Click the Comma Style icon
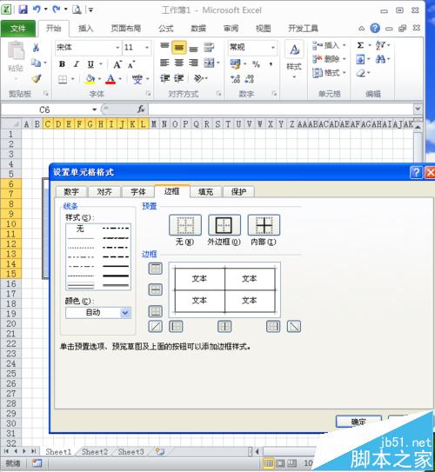 [271, 64]
